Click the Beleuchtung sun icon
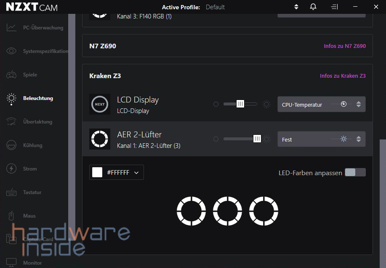 coord(11,98)
